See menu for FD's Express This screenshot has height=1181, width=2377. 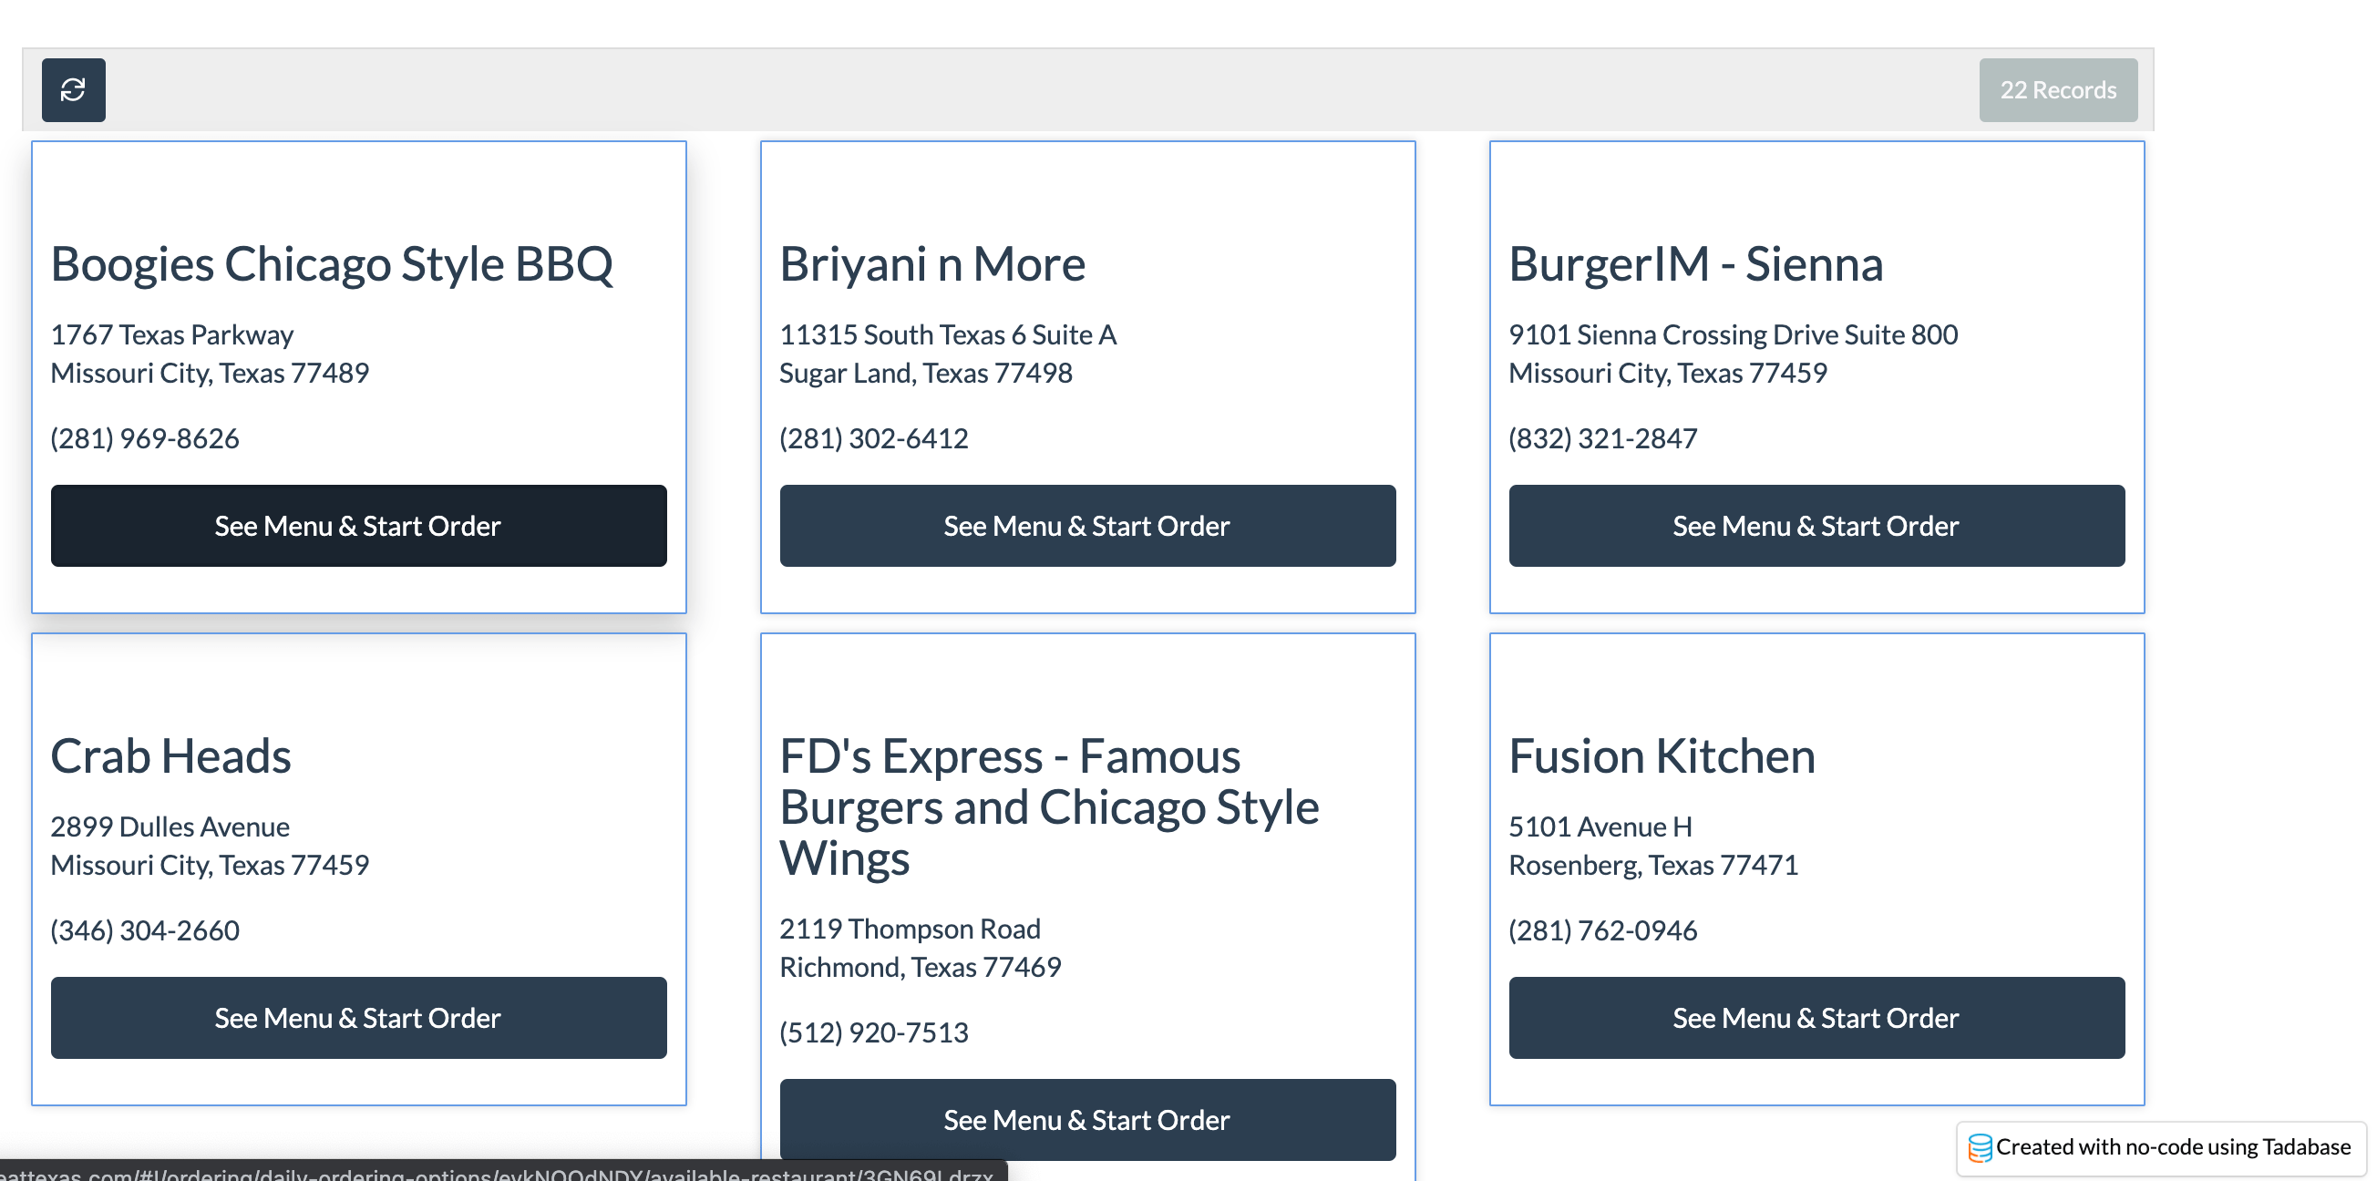point(1087,1119)
